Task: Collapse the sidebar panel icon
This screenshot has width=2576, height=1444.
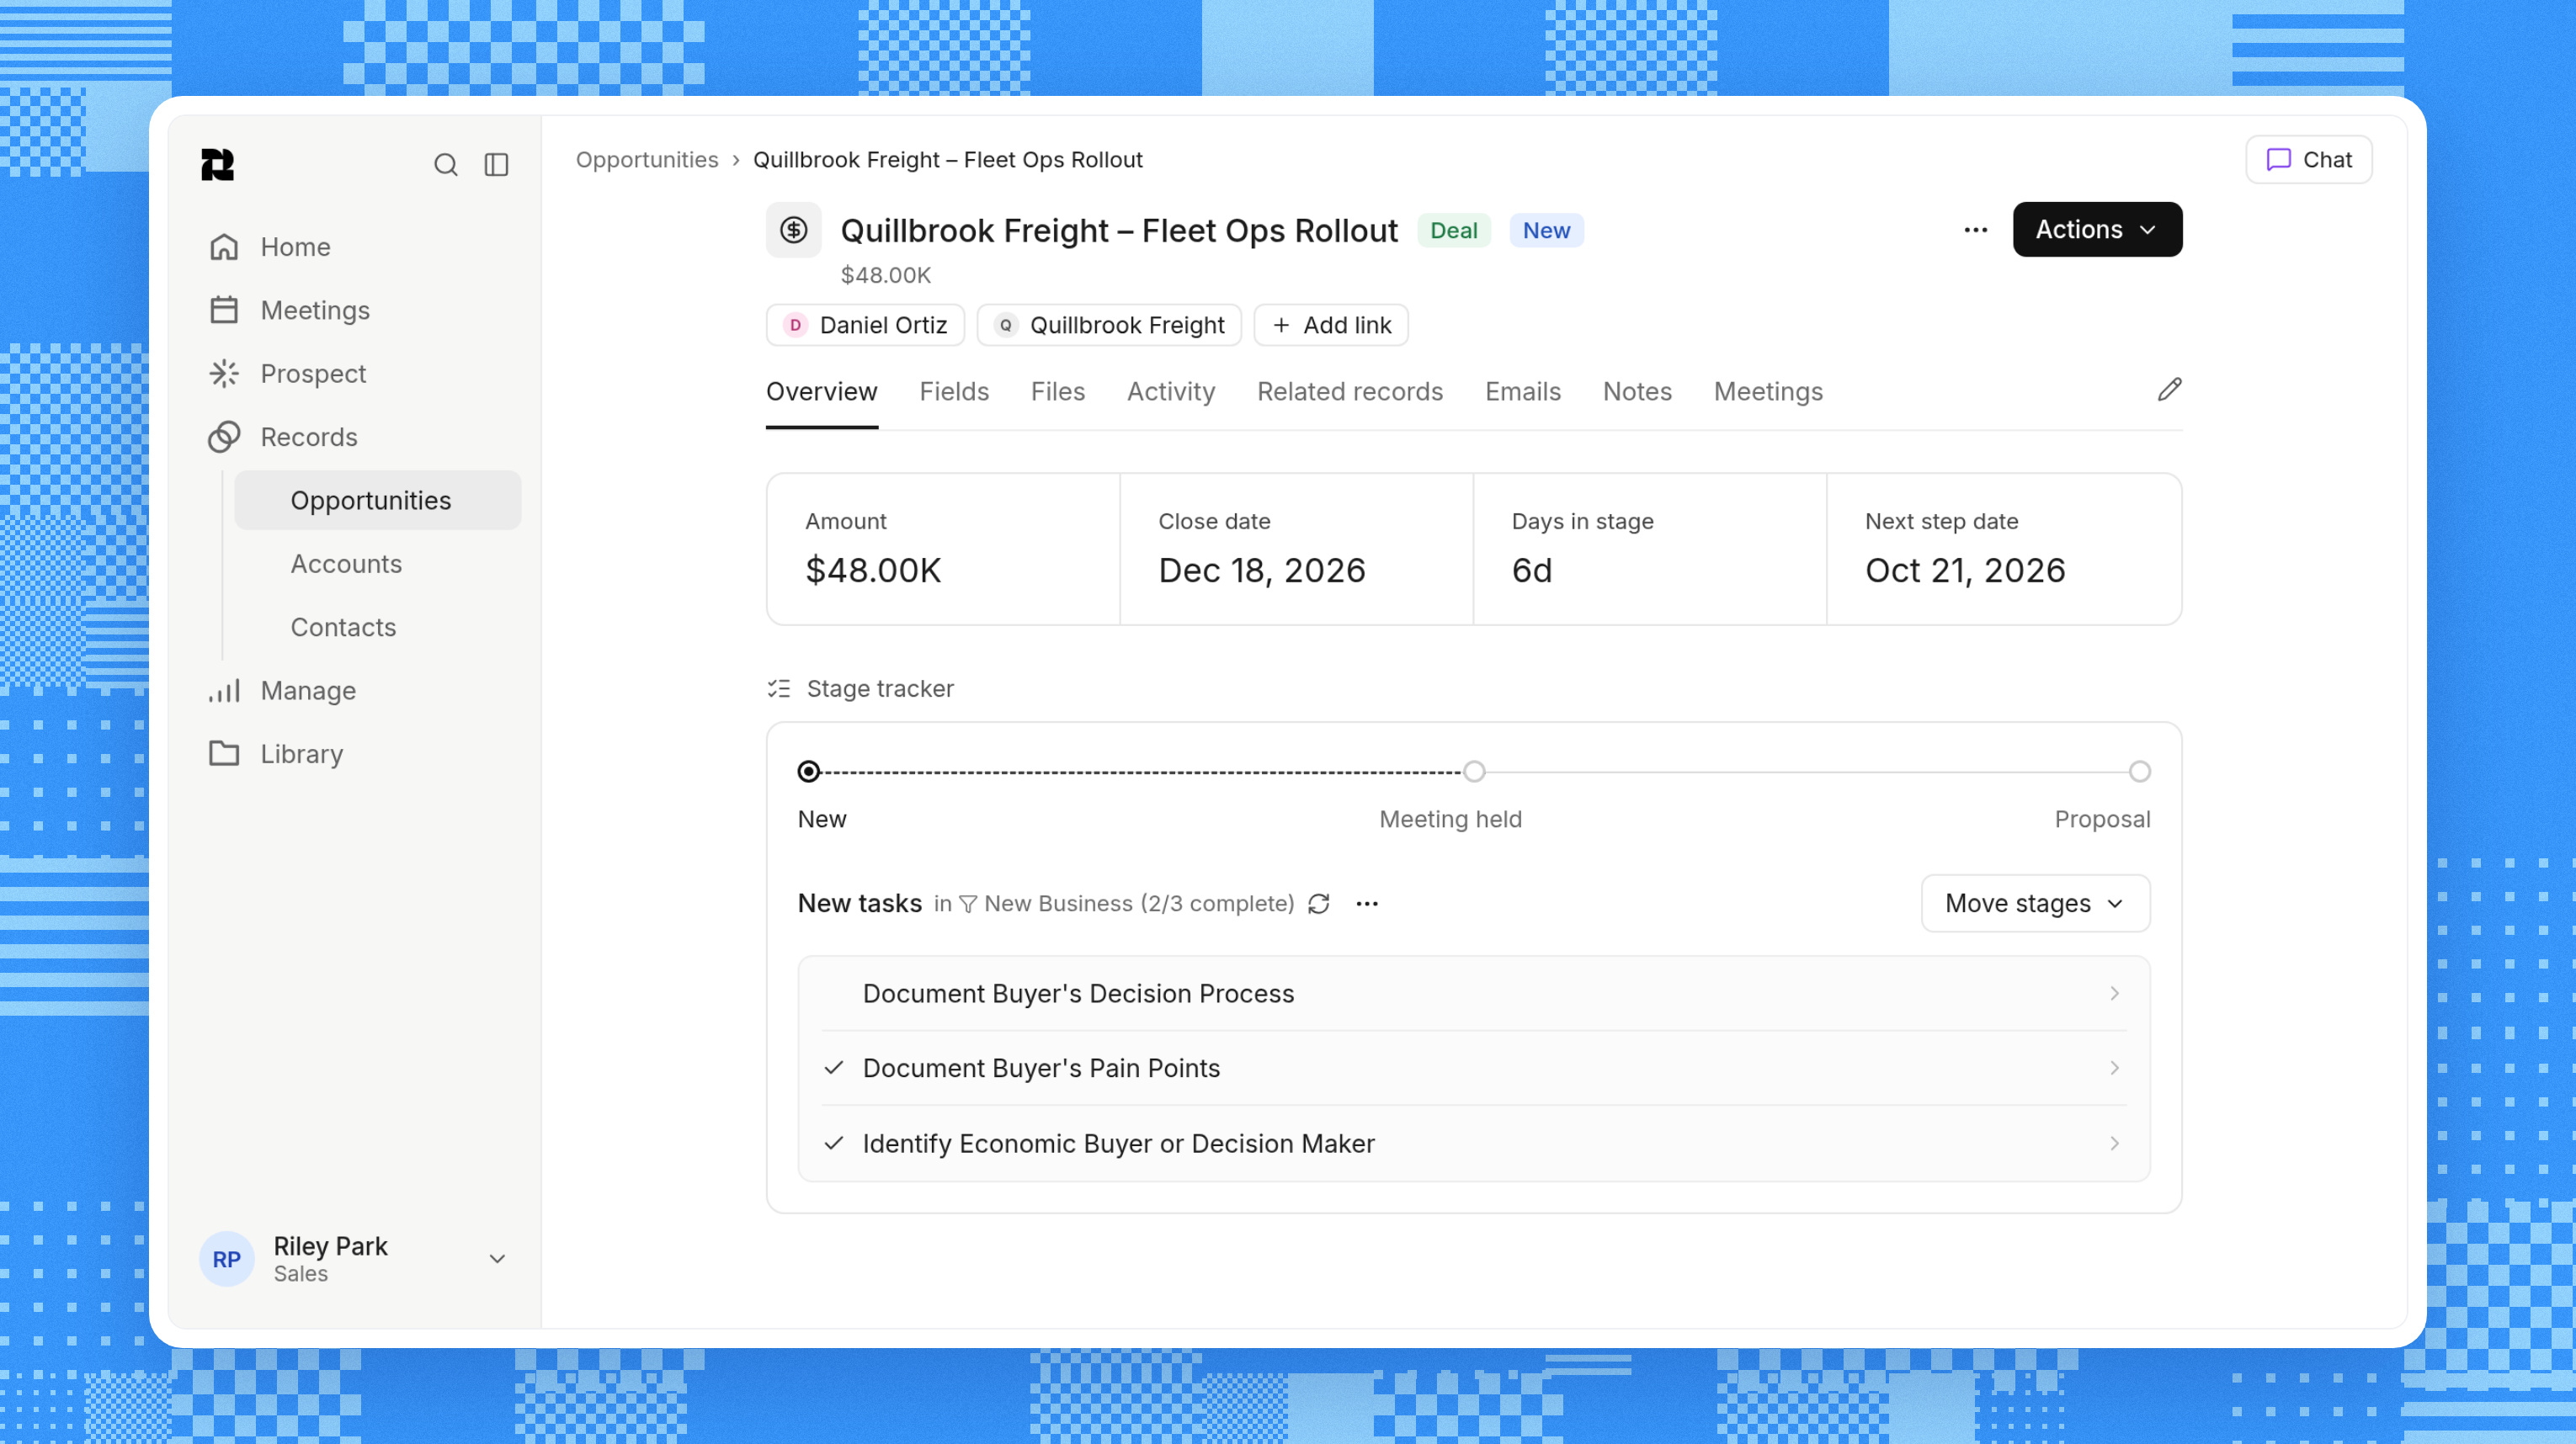Action: pos(496,165)
